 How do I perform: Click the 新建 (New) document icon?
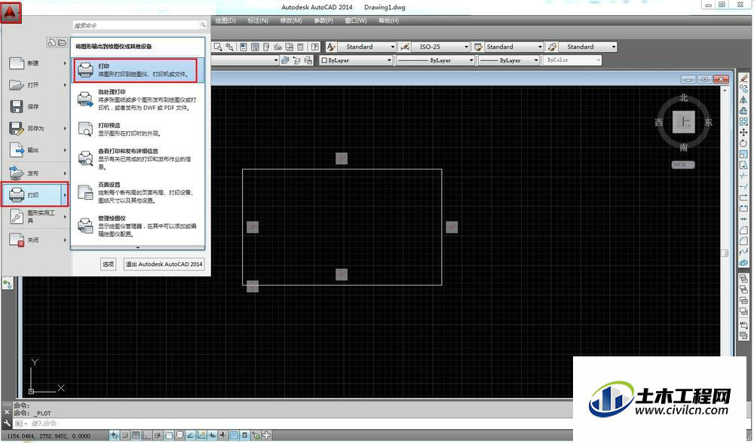pos(17,63)
